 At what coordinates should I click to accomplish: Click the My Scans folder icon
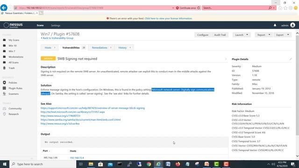tap(4, 40)
